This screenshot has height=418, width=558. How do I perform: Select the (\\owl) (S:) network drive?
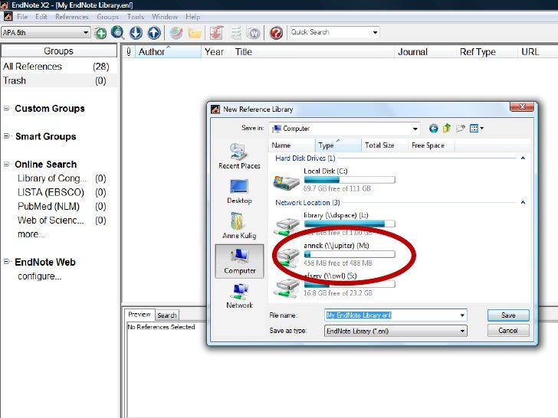point(334,284)
